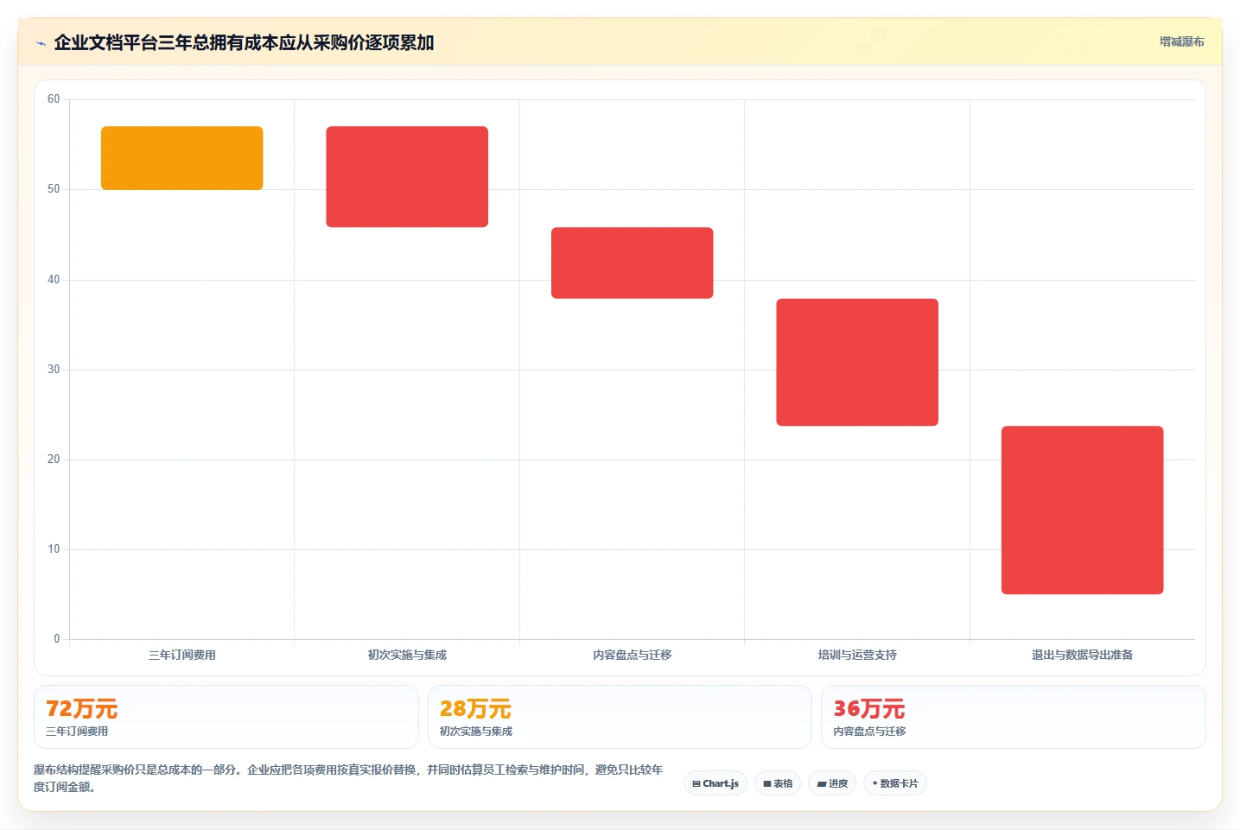Click the 数据卡片 tag chip
The height and width of the screenshot is (830, 1240).
pos(895,783)
